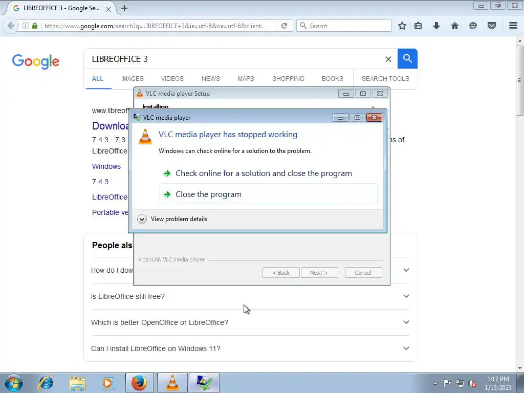Open the Firefox hamburger menu

pos(513,26)
